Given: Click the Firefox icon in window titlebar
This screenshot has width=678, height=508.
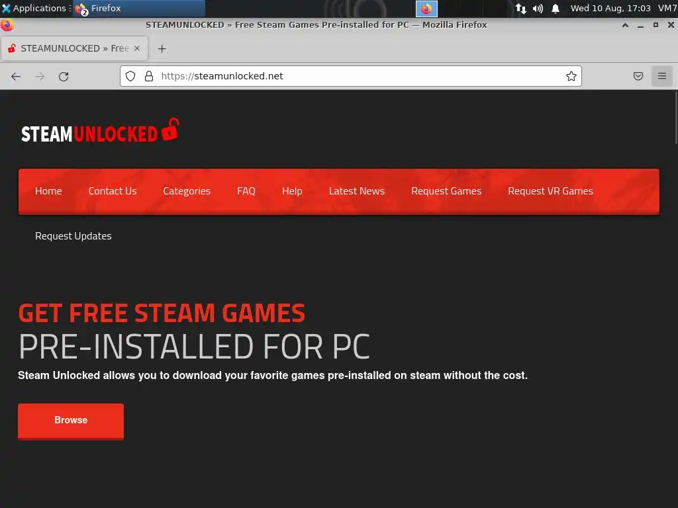Looking at the screenshot, I should 7,25.
